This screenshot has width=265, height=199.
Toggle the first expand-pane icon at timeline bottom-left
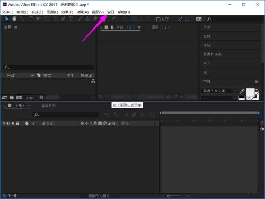[4, 196]
